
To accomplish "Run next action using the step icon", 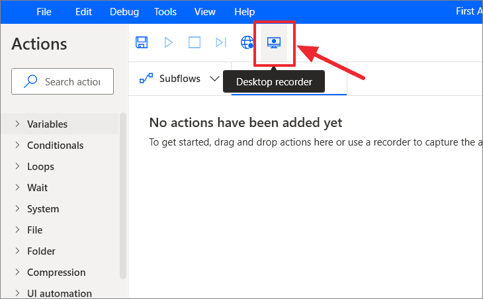I will coord(221,42).
